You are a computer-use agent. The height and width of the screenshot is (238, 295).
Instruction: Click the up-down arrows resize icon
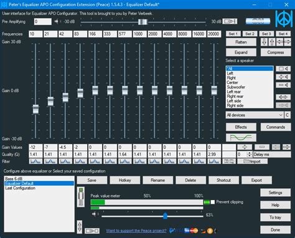[80, 227]
